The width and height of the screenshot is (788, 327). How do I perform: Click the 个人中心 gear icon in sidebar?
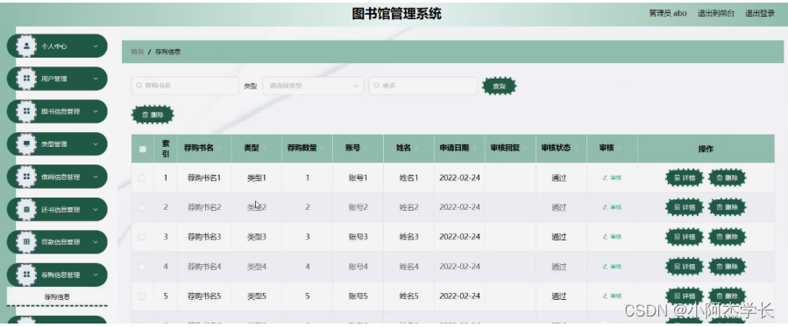click(26, 46)
